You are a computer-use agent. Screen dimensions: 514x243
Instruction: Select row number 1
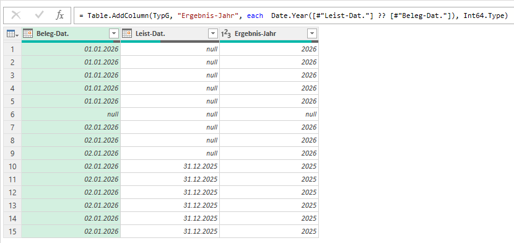pyautogui.click(x=12, y=49)
